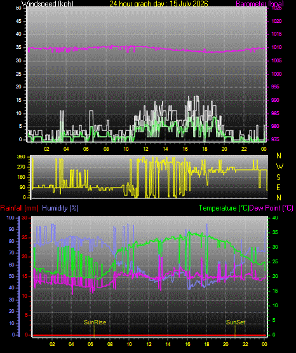
Task: Click the magenta "Dew Point (°C)" legend label
Action: (271, 208)
